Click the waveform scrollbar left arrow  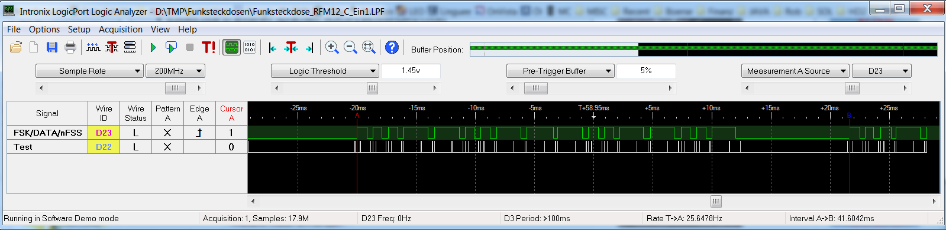tap(253, 201)
